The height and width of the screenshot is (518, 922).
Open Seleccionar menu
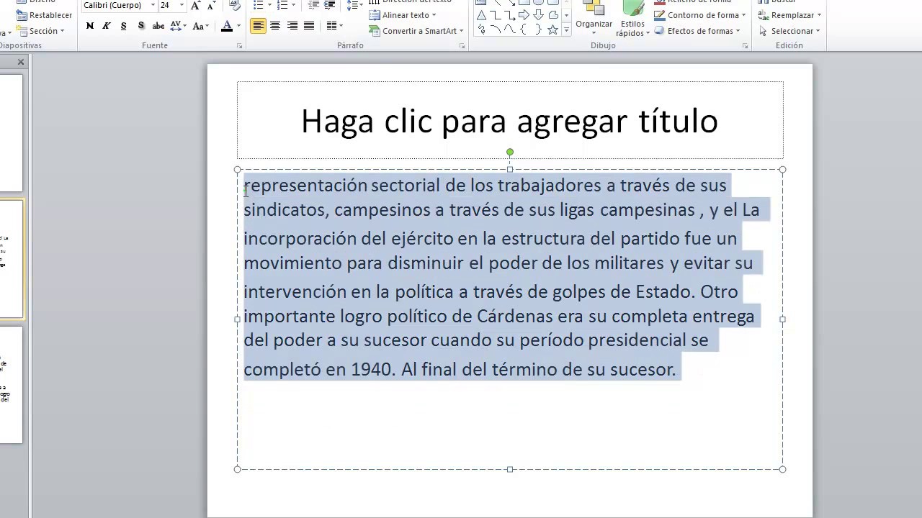(x=789, y=31)
